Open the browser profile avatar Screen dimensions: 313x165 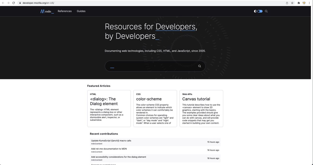click(x=304, y=3)
